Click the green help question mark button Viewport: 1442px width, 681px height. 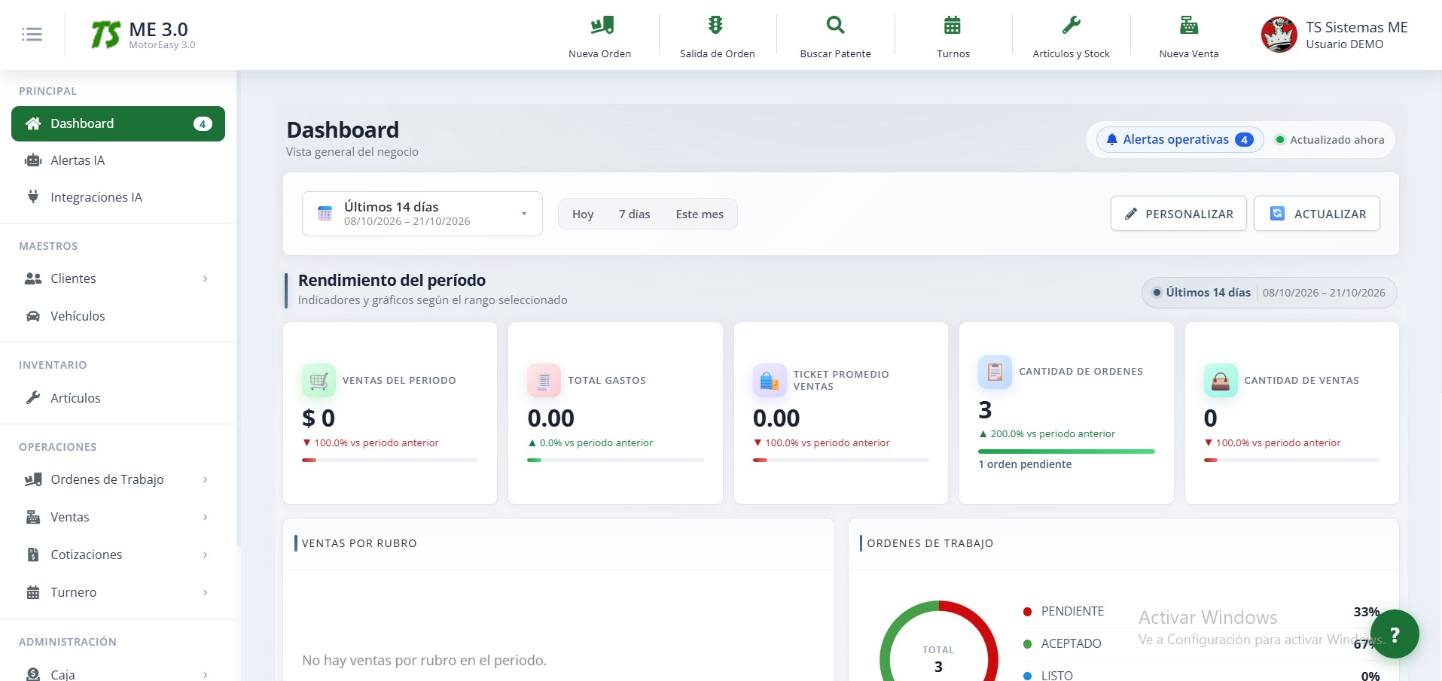1395,634
